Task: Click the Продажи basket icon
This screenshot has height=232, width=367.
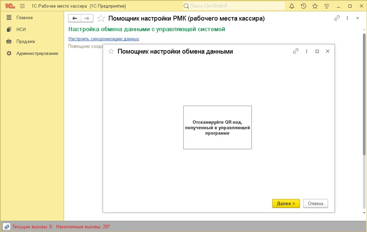Action: (x=9, y=41)
